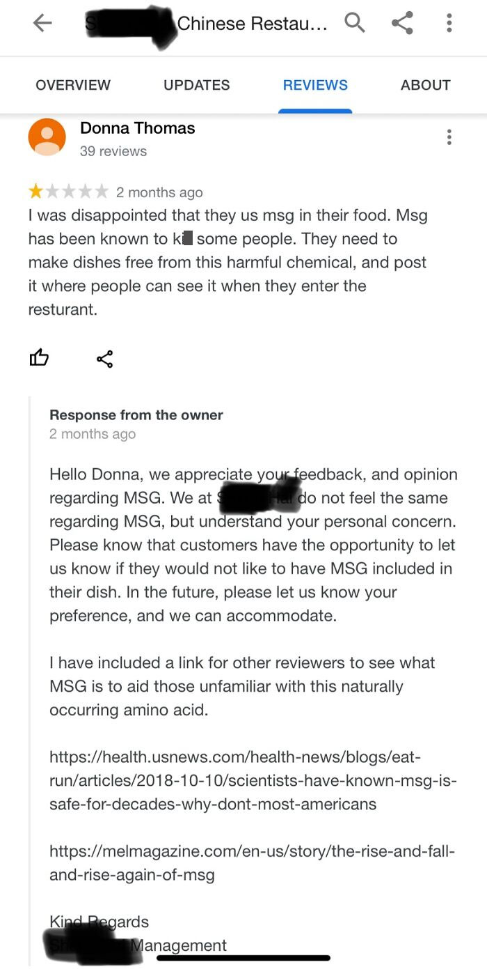Like Donna's review with the thumbs up
This screenshot has height=969, width=487.
[x=40, y=358]
